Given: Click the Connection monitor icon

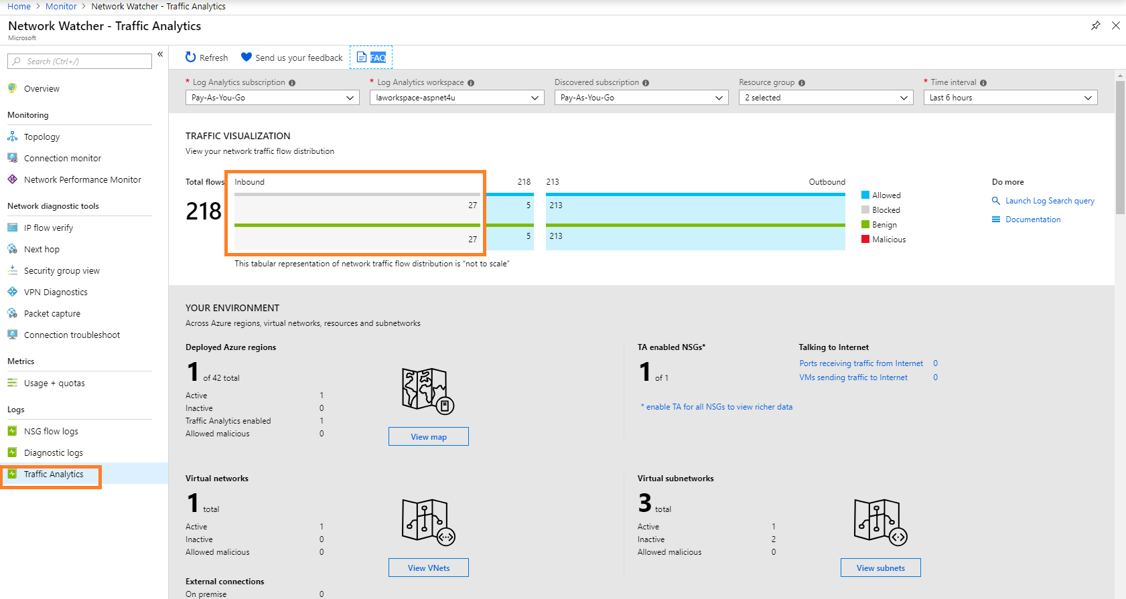Looking at the screenshot, I should click(12, 158).
